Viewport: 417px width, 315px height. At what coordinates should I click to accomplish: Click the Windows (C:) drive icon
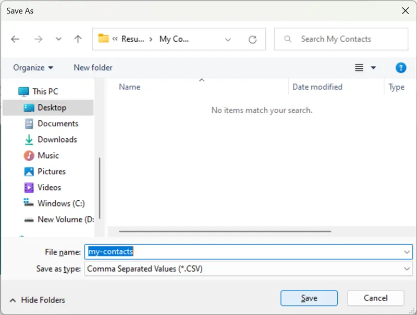pyautogui.click(x=29, y=202)
